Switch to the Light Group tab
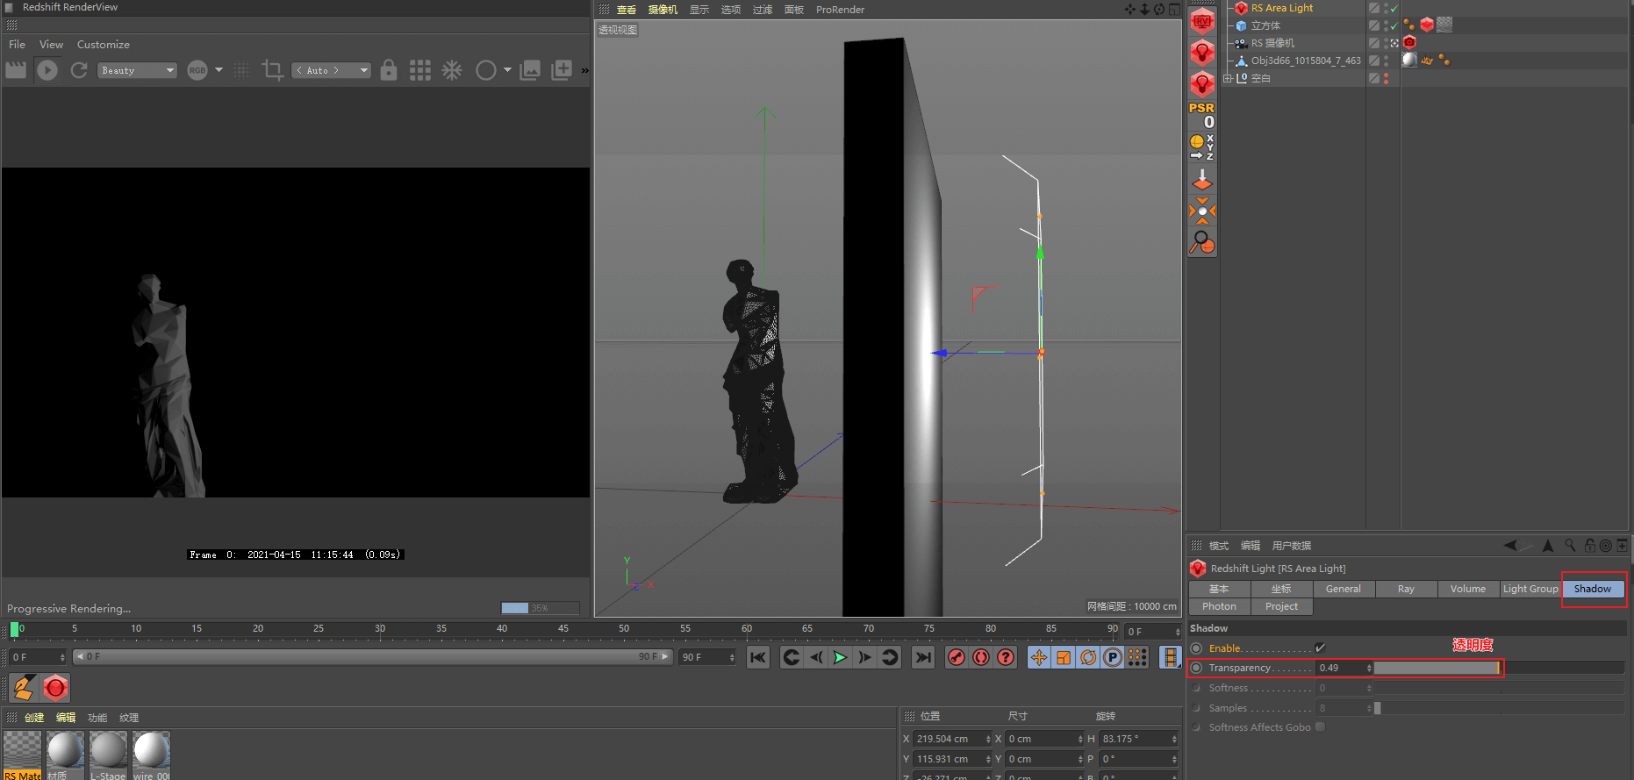This screenshot has width=1634, height=780. (1530, 589)
